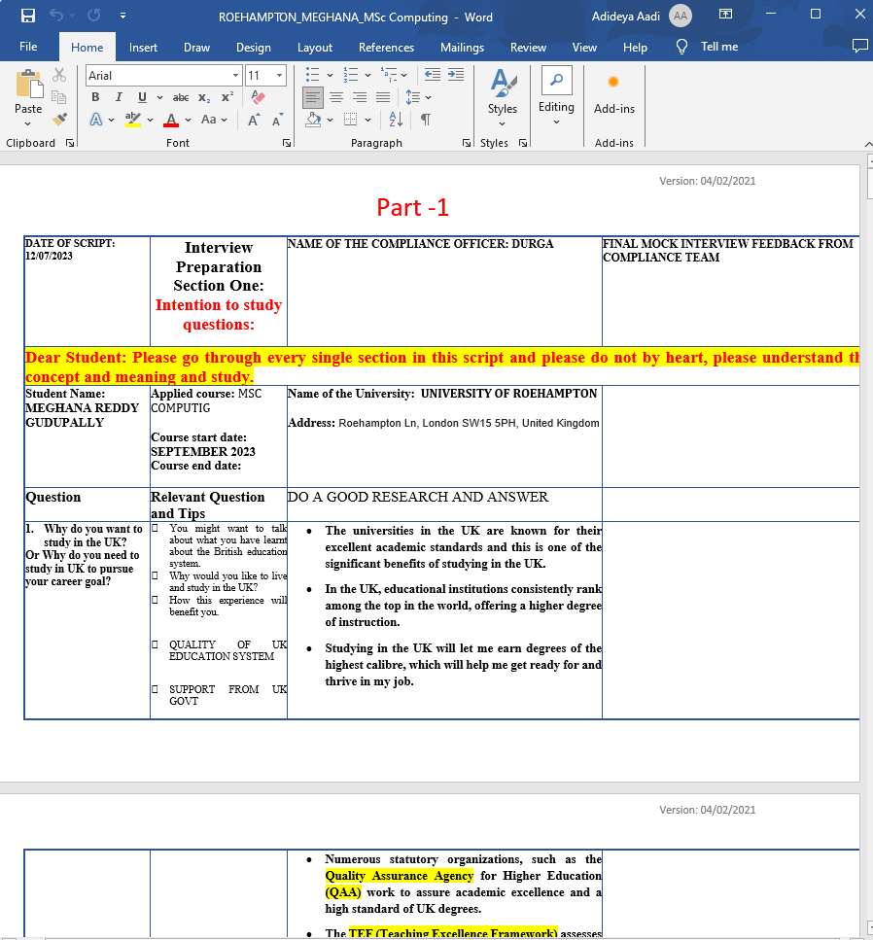Image resolution: width=873 pixels, height=940 pixels.
Task: Toggle Underline formatting
Action: coord(142,97)
